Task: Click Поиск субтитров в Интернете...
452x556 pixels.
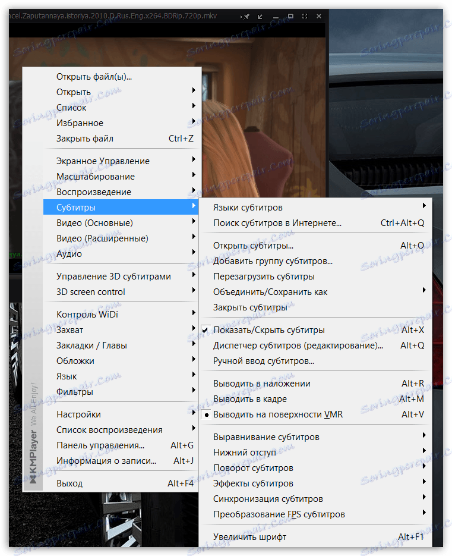Action: pos(315,223)
